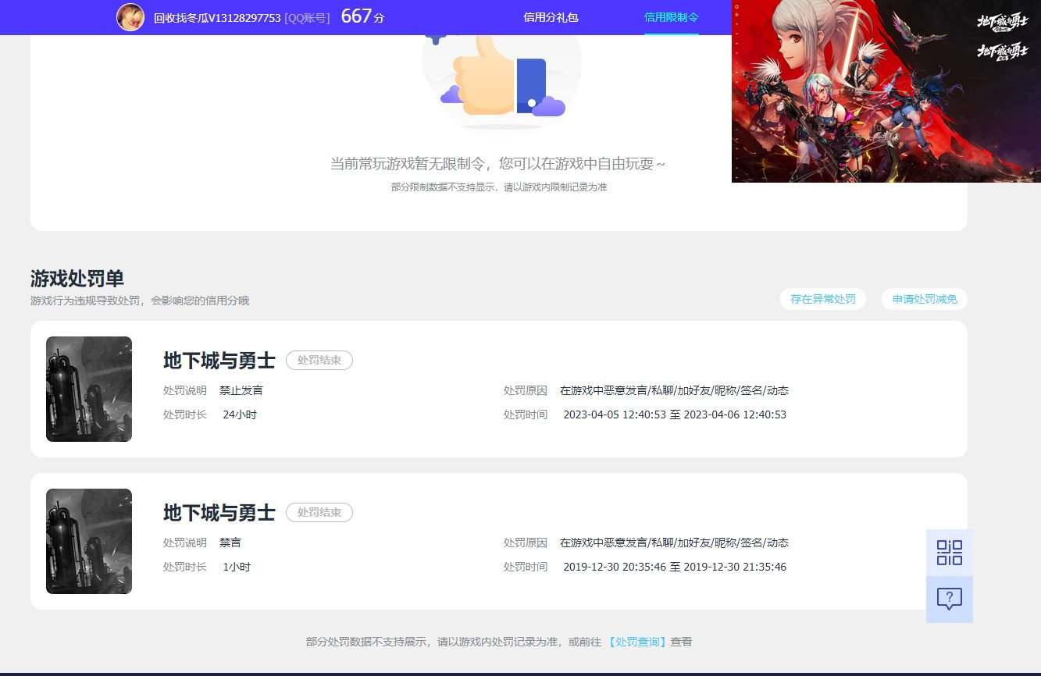Screen dimensions: 1041x676
Task: Click the 禁止发言 penalty description
Action: [241, 390]
